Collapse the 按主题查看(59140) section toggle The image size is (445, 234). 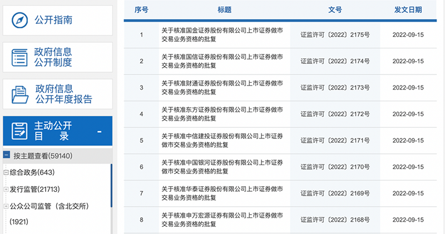tap(7, 155)
